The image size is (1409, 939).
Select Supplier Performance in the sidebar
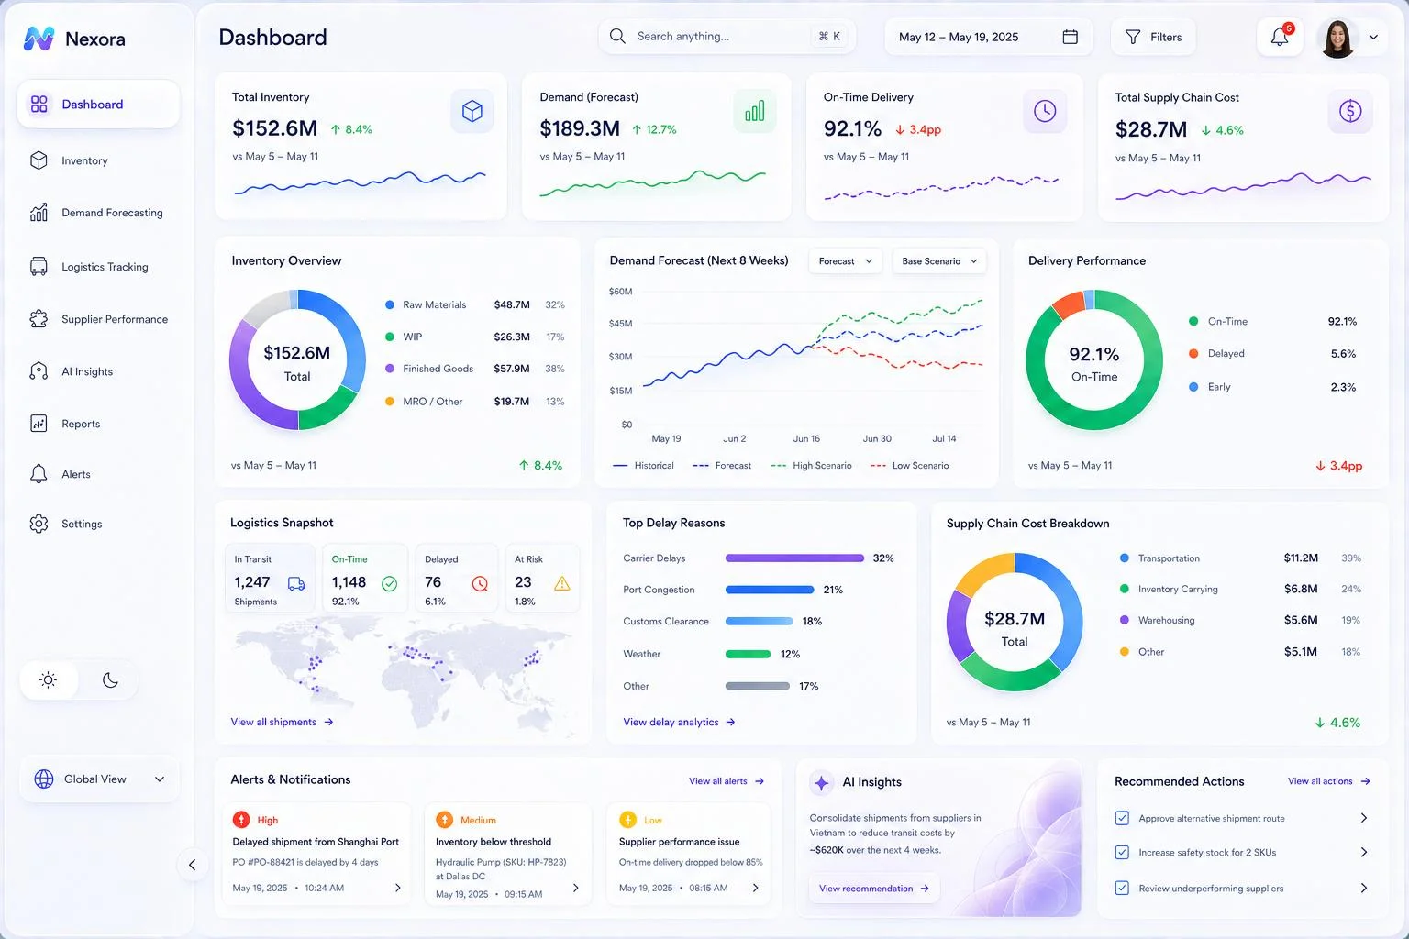[x=98, y=319]
